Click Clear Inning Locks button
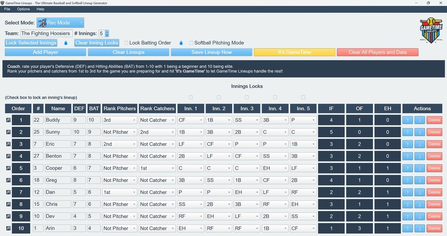 pos(97,43)
